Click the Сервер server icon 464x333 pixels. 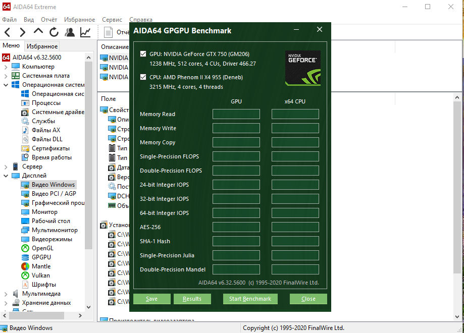(x=15, y=166)
